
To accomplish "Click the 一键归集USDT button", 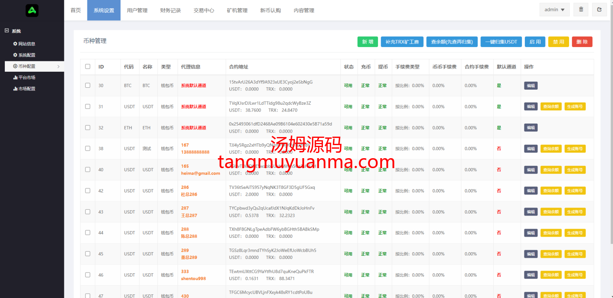I will [501, 42].
